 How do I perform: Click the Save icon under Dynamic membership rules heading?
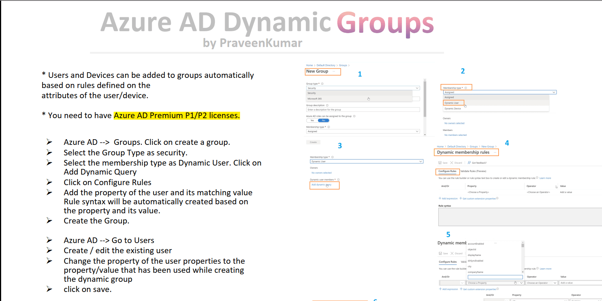pos(440,163)
